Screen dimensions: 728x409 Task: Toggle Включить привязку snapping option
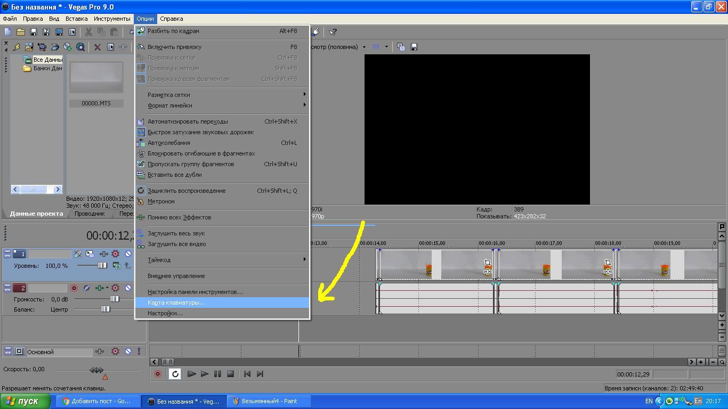(x=222, y=47)
